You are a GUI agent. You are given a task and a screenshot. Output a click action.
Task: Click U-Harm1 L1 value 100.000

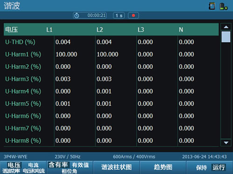point(66,54)
